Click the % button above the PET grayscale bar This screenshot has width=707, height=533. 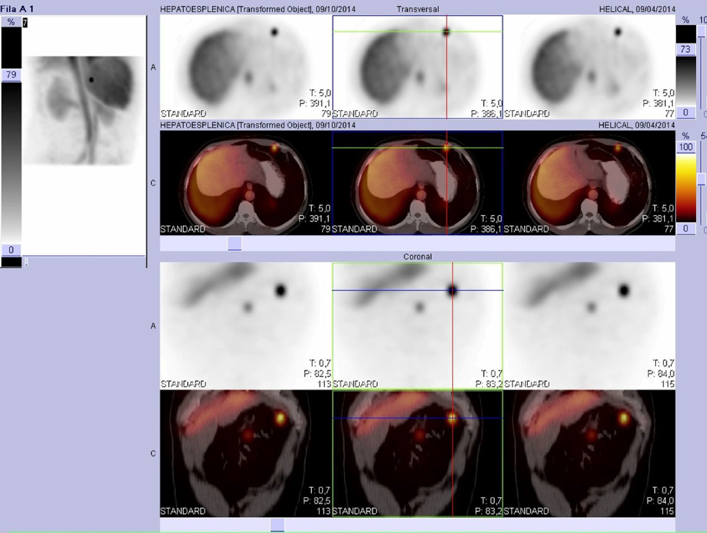685,20
